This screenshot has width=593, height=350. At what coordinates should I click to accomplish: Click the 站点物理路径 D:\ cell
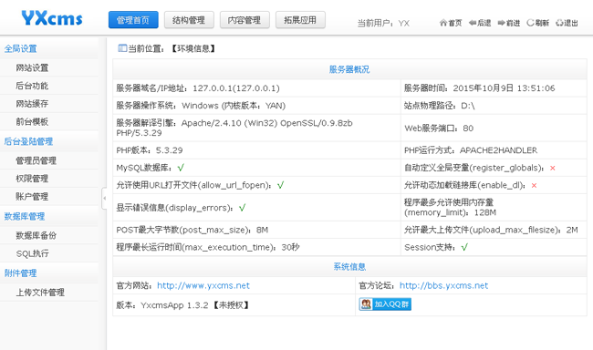tap(494, 106)
